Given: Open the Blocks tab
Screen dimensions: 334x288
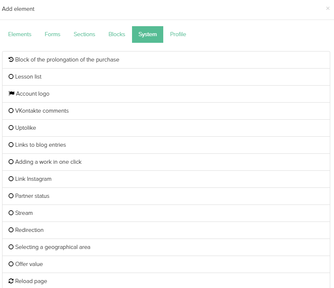Looking at the screenshot, I should pos(117,34).
